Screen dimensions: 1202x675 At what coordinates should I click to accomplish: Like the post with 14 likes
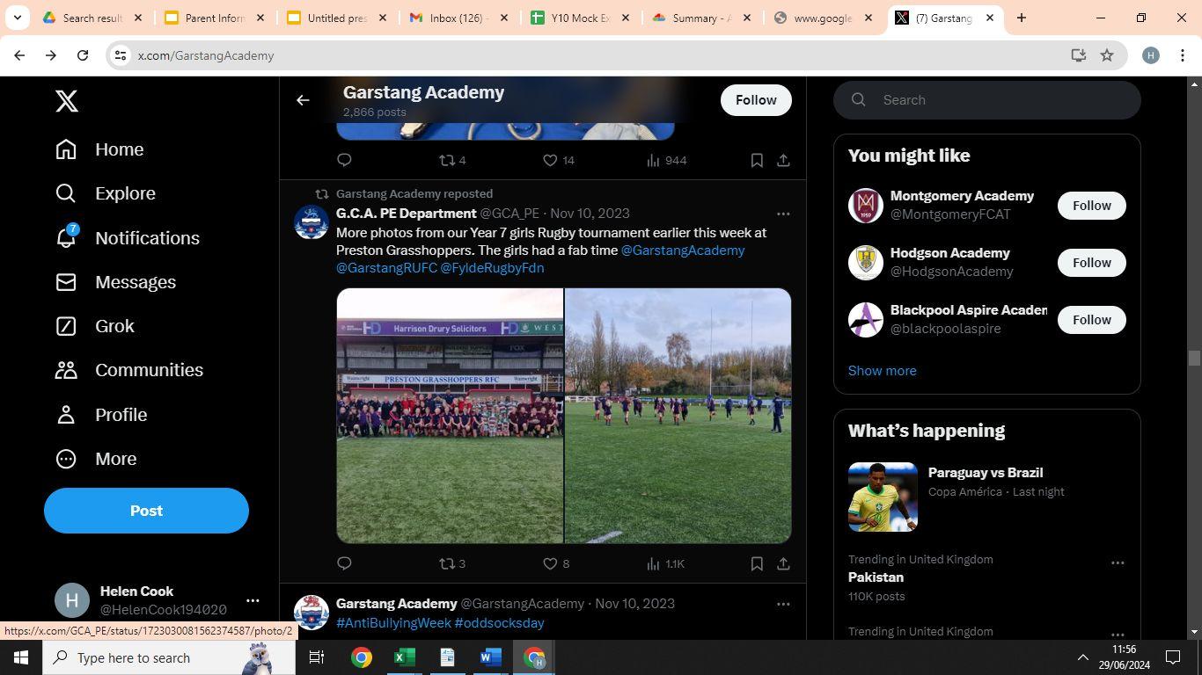click(x=558, y=160)
